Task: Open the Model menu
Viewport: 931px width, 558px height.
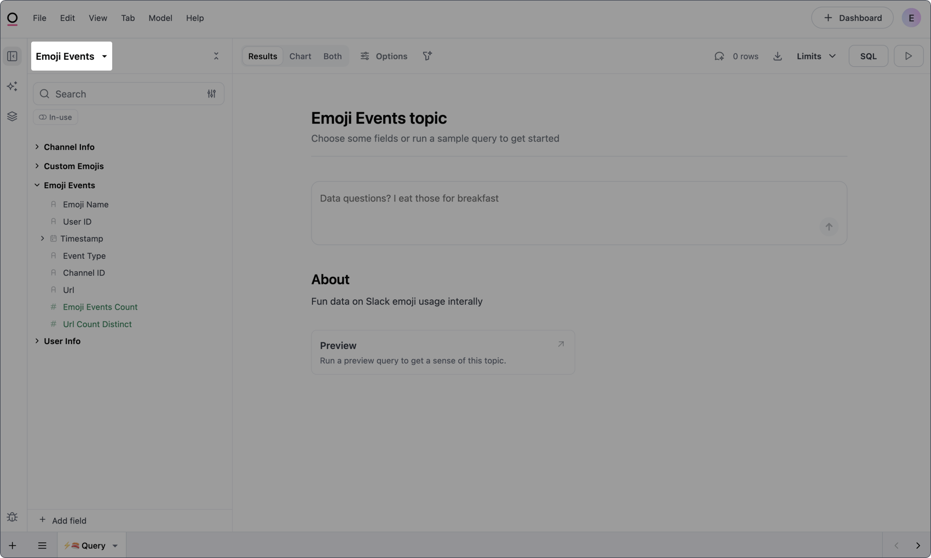Action: point(160,18)
